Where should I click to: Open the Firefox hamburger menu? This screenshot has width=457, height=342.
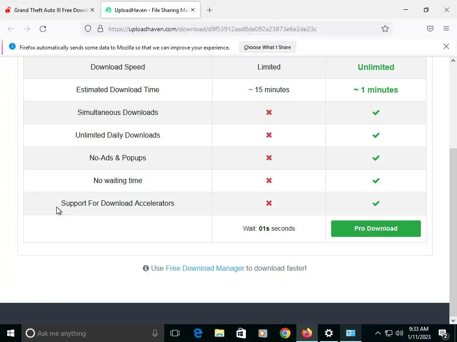pos(446,28)
